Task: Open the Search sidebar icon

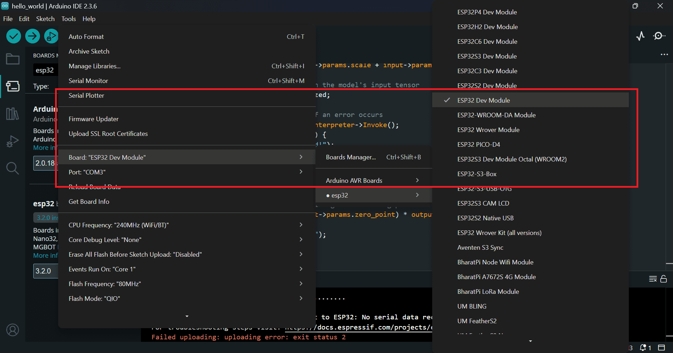Action: [x=13, y=168]
